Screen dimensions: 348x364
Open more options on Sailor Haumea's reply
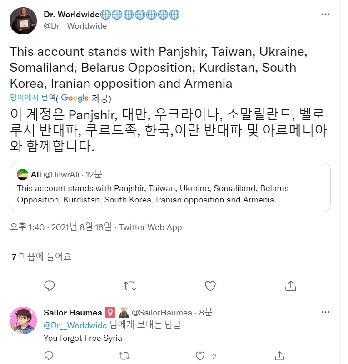click(x=325, y=313)
